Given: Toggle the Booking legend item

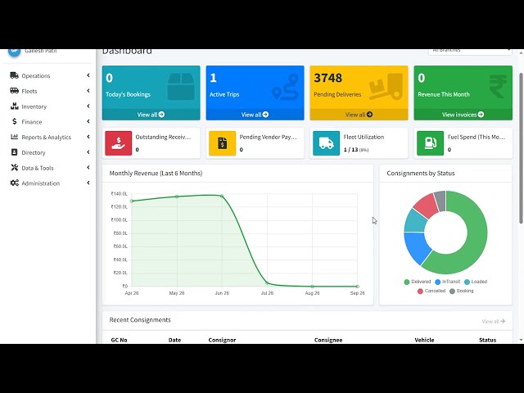Looking at the screenshot, I should click(x=462, y=291).
